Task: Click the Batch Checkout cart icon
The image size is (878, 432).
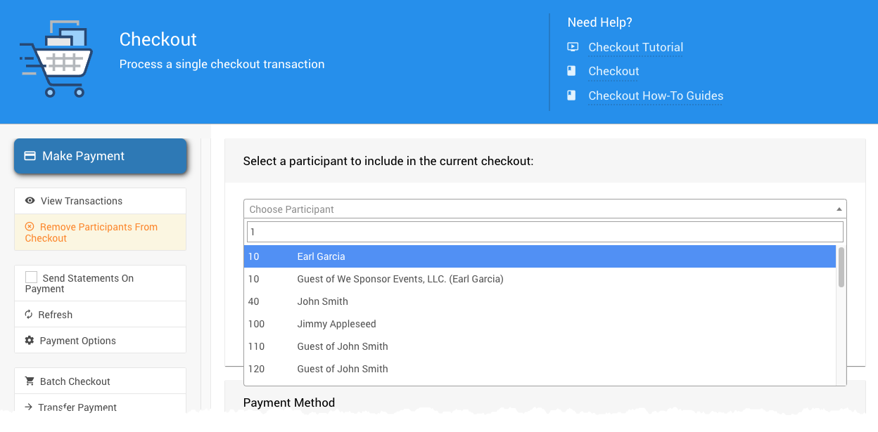Action: [30, 381]
